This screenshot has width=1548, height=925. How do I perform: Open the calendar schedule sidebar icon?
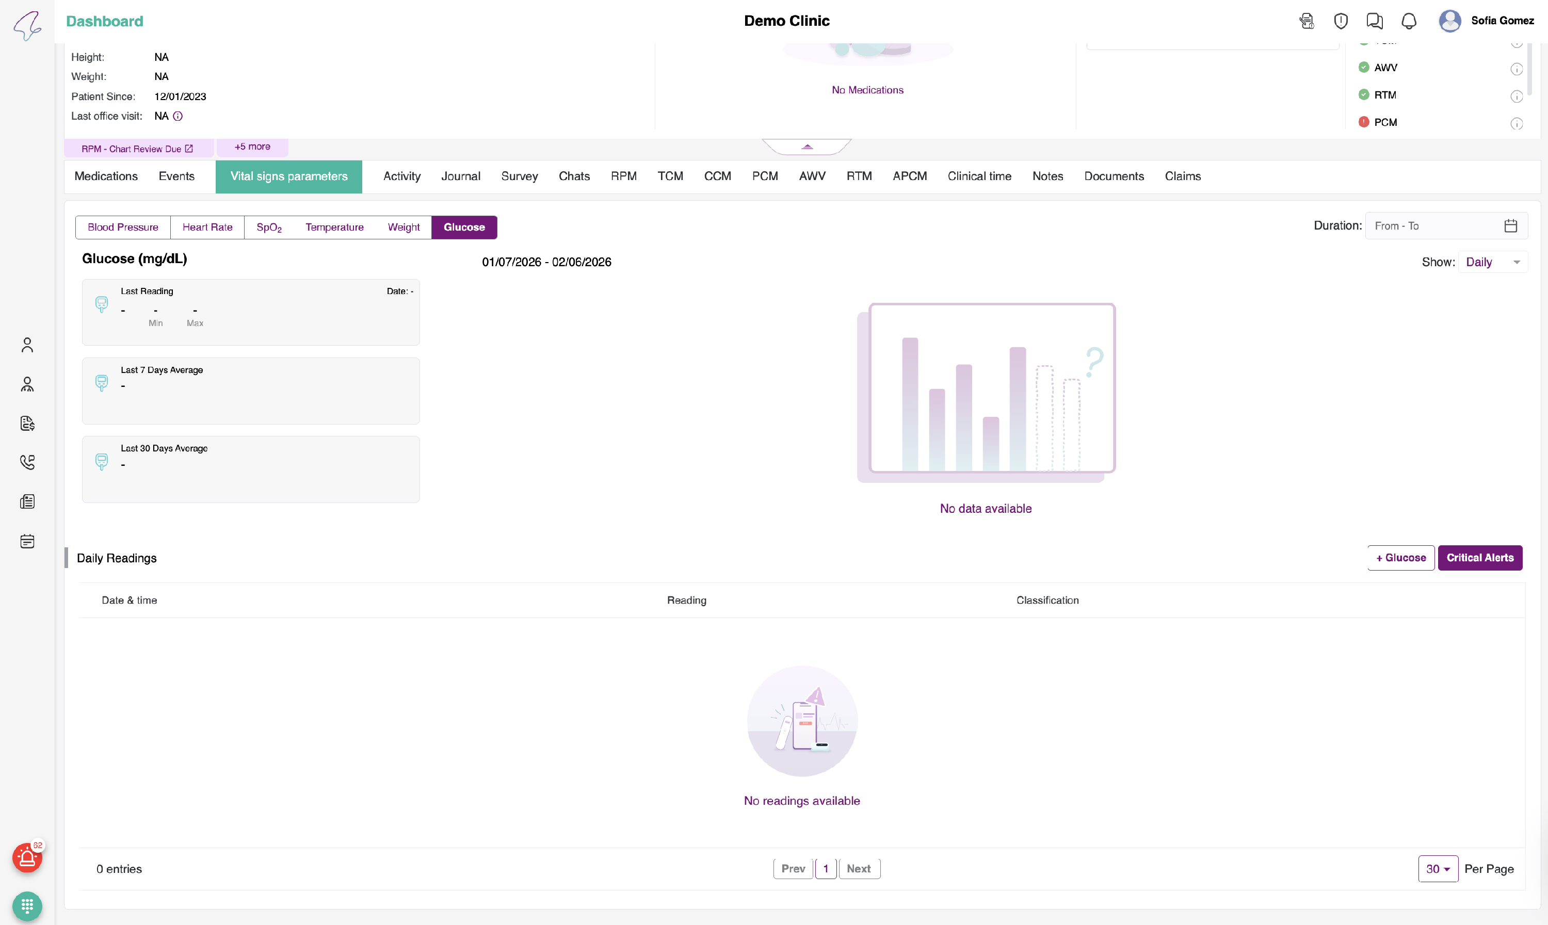(x=27, y=541)
